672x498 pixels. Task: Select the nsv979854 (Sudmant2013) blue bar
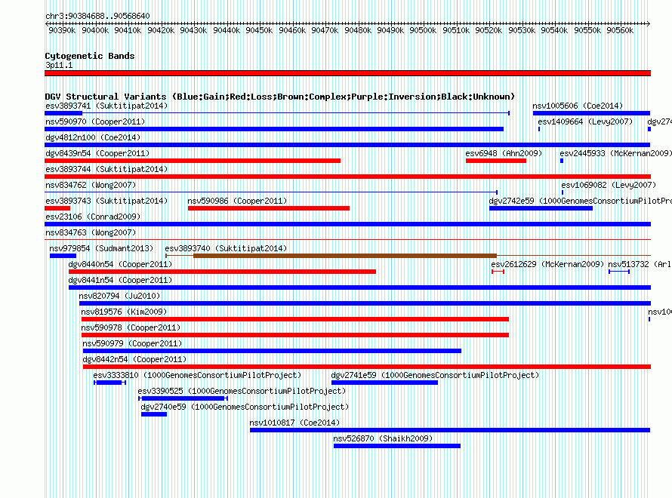tap(63, 256)
